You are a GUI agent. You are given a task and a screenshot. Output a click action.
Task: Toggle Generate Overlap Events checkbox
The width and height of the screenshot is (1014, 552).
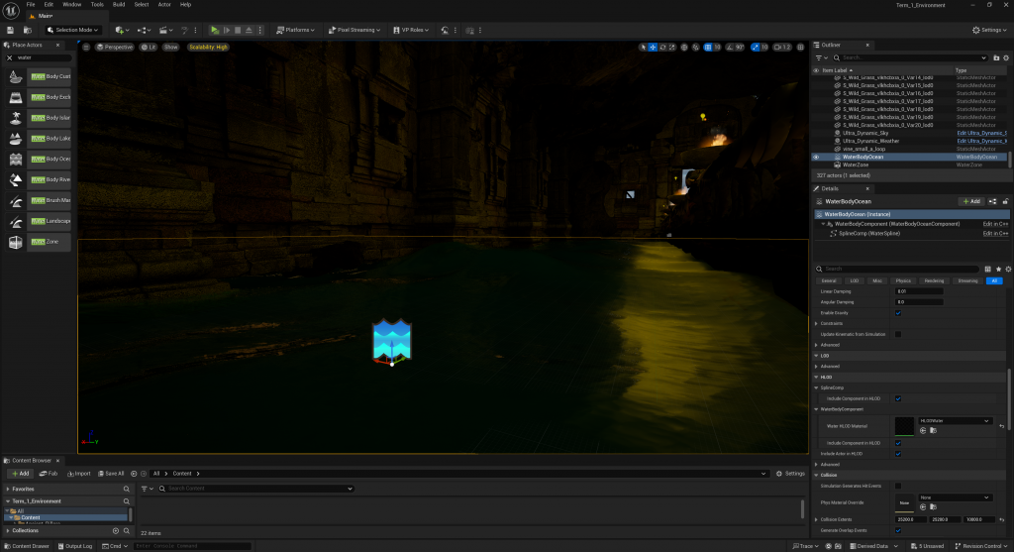pyautogui.click(x=897, y=530)
